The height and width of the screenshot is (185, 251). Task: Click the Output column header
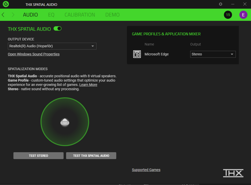pyautogui.click(x=196, y=44)
